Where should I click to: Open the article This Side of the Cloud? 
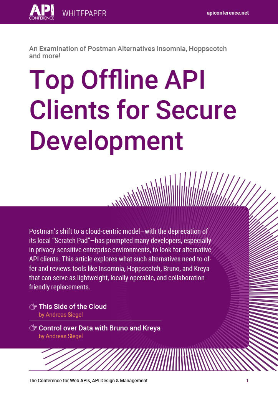point(73,307)
